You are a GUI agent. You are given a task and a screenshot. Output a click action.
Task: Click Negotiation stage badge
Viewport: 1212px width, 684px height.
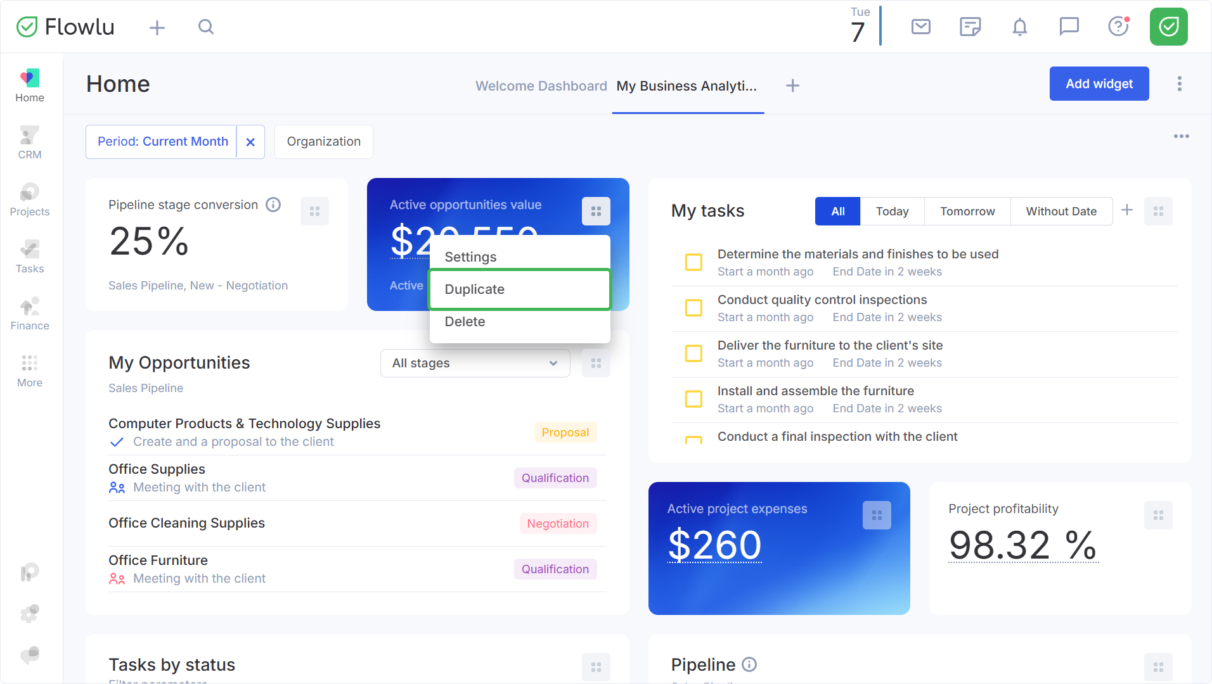(x=558, y=524)
